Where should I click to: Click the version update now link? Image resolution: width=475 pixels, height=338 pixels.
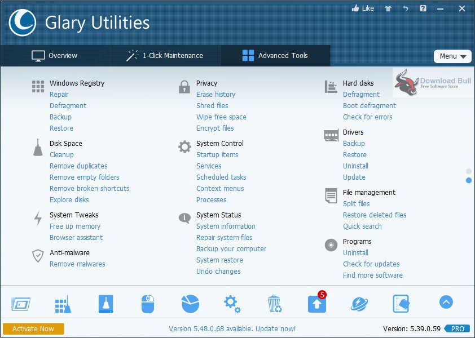coord(232,329)
